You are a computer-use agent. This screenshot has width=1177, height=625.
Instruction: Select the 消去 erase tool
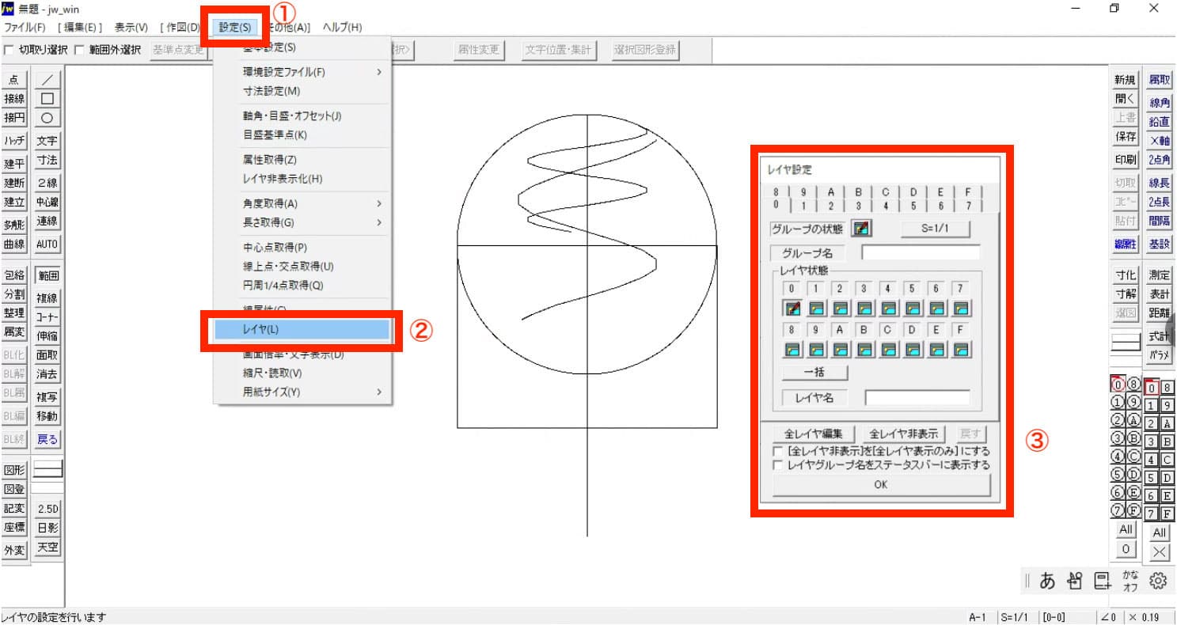(47, 374)
